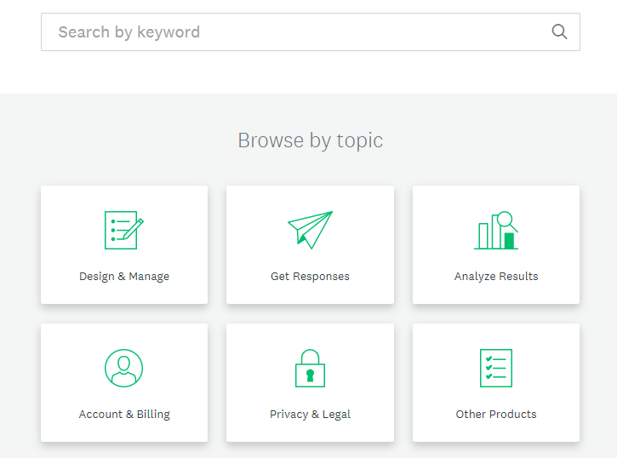Open the Other Products topic label
The height and width of the screenshot is (458, 617).
pos(496,415)
